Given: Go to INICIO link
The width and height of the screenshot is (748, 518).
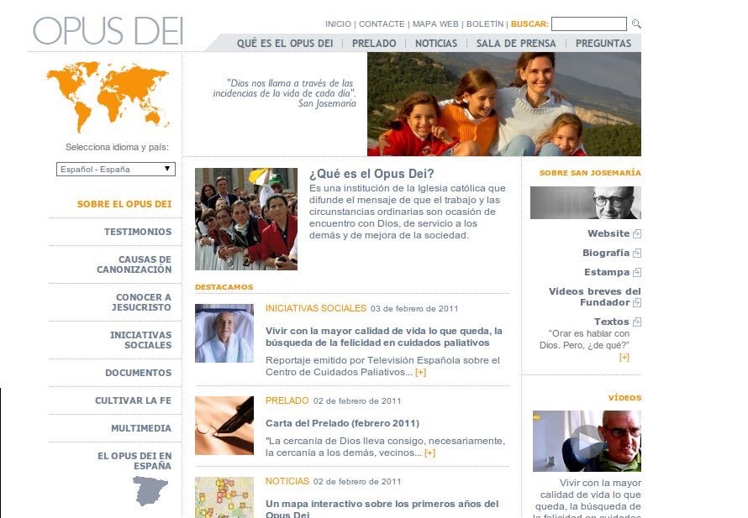Looking at the screenshot, I should pyautogui.click(x=338, y=24).
